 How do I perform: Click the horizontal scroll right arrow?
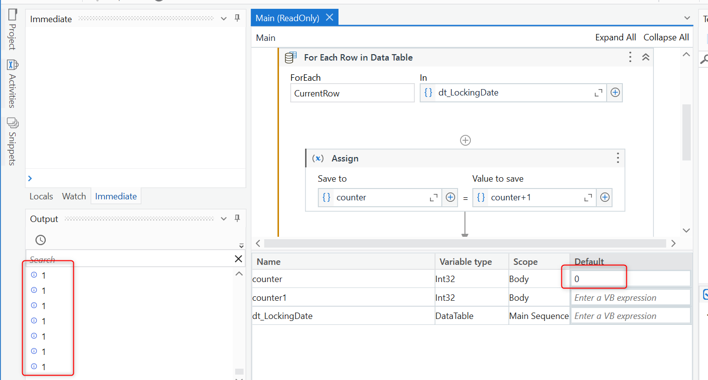pyautogui.click(x=674, y=243)
